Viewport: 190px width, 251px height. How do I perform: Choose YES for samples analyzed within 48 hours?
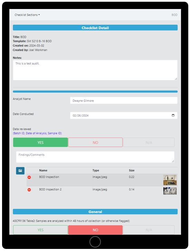tap(40, 230)
